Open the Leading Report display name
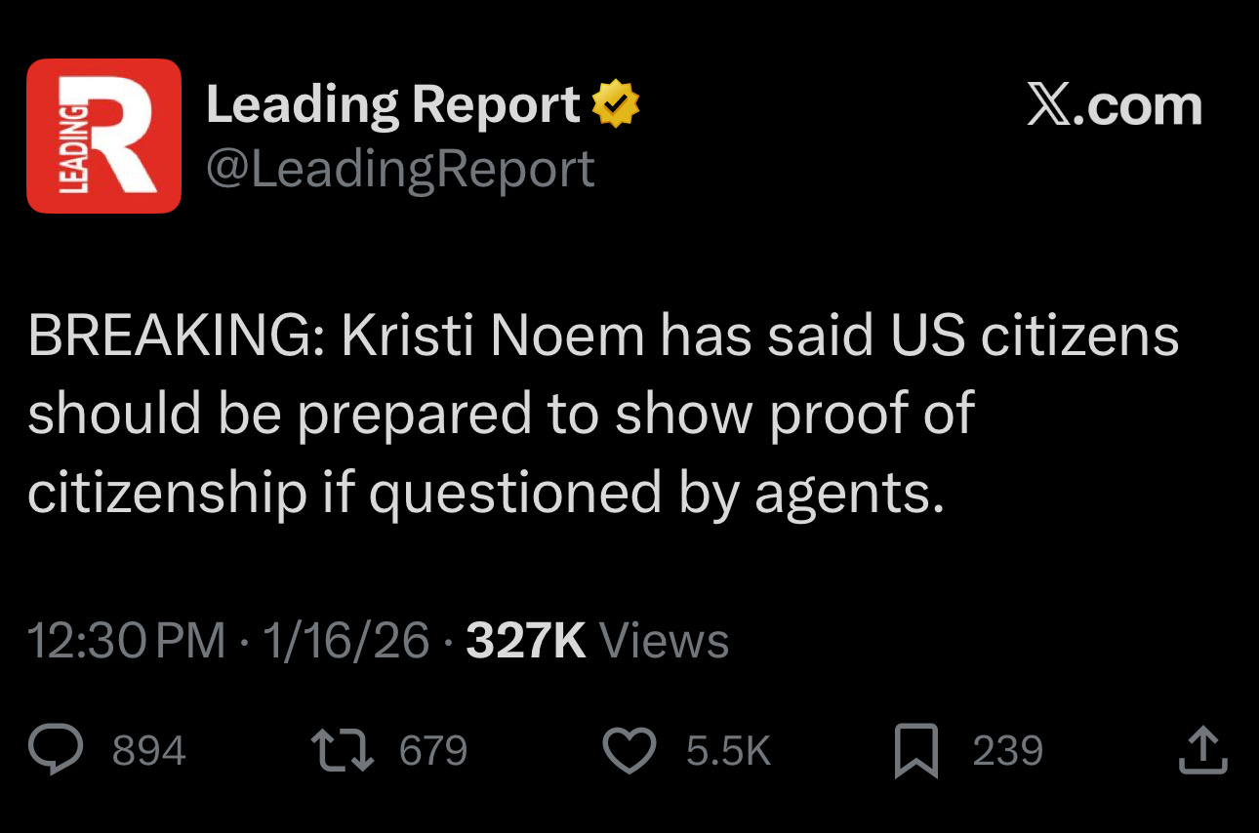The height and width of the screenshot is (833, 1259). point(392,104)
